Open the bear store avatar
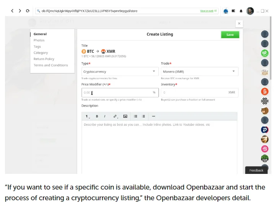Viewport: 276px width, 206px height. pyautogui.click(x=265, y=110)
